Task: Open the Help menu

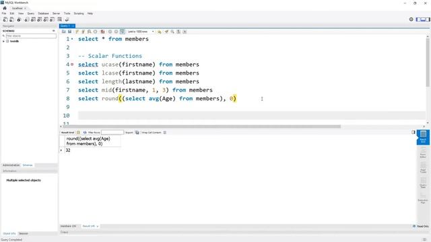Action: (90, 13)
